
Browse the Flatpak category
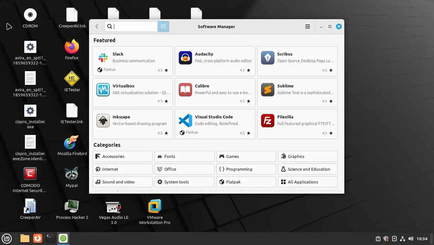click(x=246, y=182)
